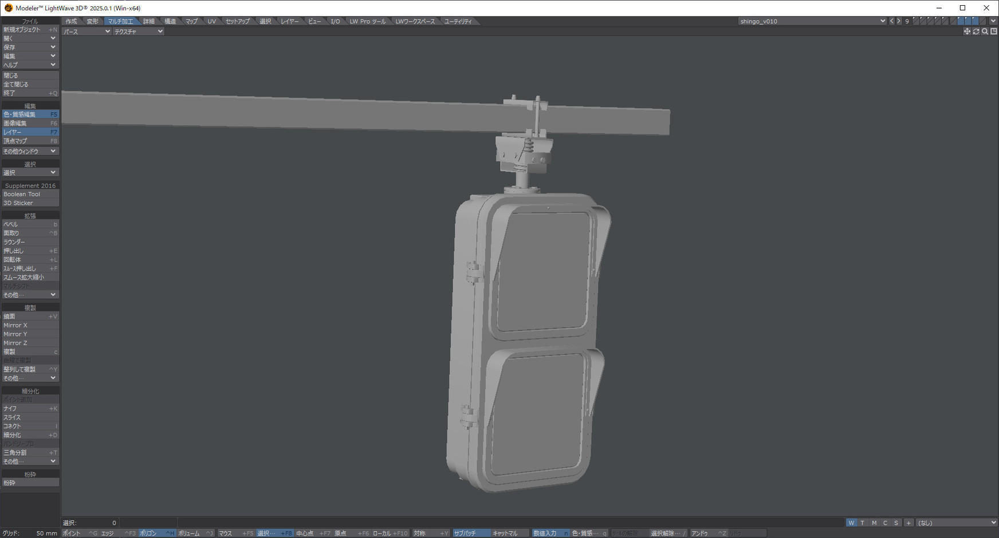Open the UV tab
The width and height of the screenshot is (999, 538).
212,21
